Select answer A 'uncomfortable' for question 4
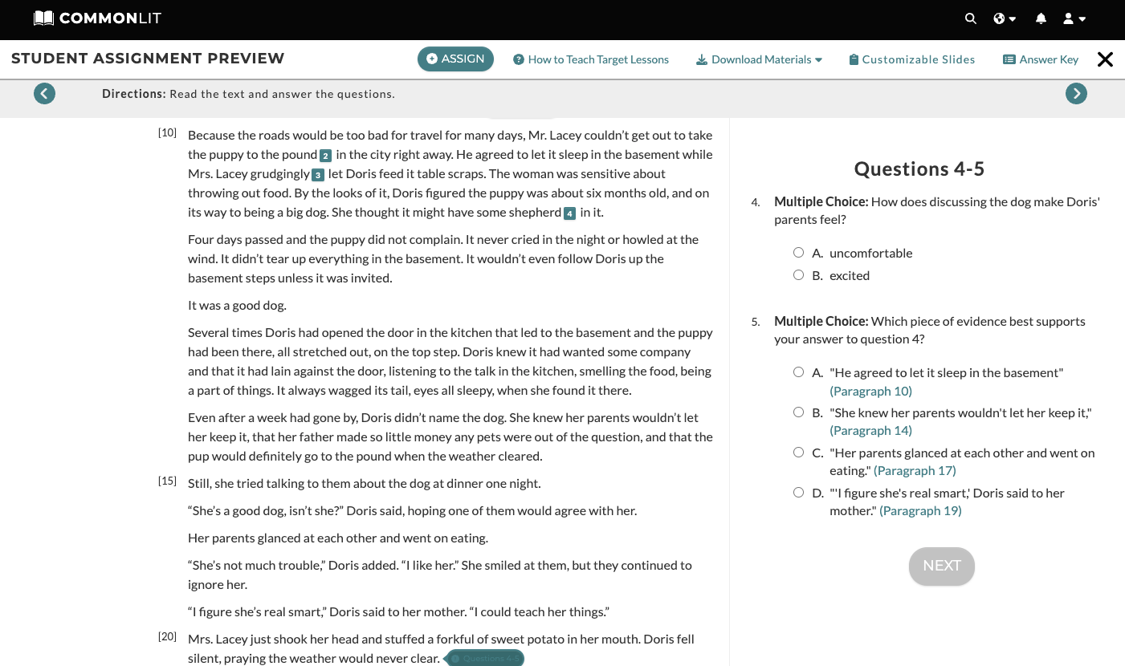The height and width of the screenshot is (666, 1125). [x=798, y=253]
